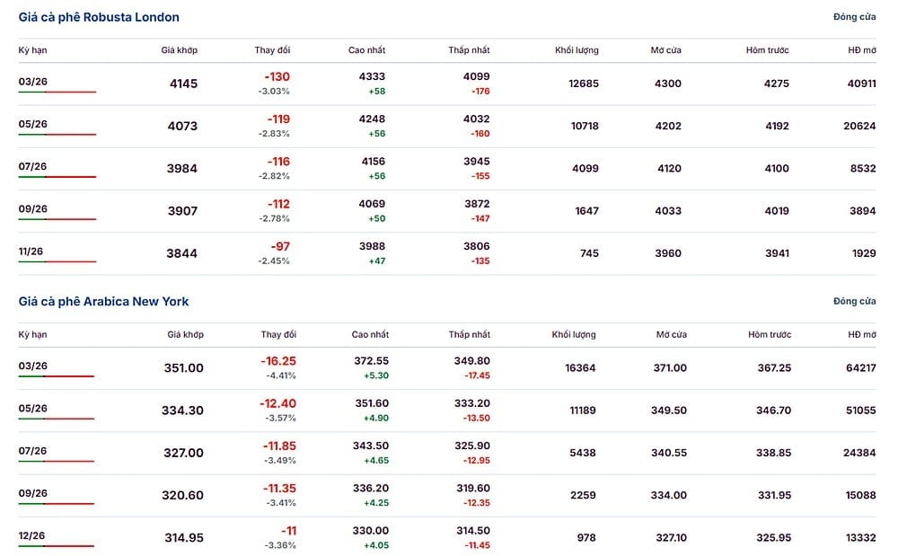Click the Robusta table Thay đổi column header

(272, 49)
